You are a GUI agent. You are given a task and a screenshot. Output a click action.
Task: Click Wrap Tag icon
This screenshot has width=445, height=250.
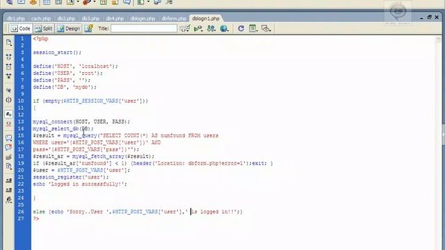click(9, 157)
